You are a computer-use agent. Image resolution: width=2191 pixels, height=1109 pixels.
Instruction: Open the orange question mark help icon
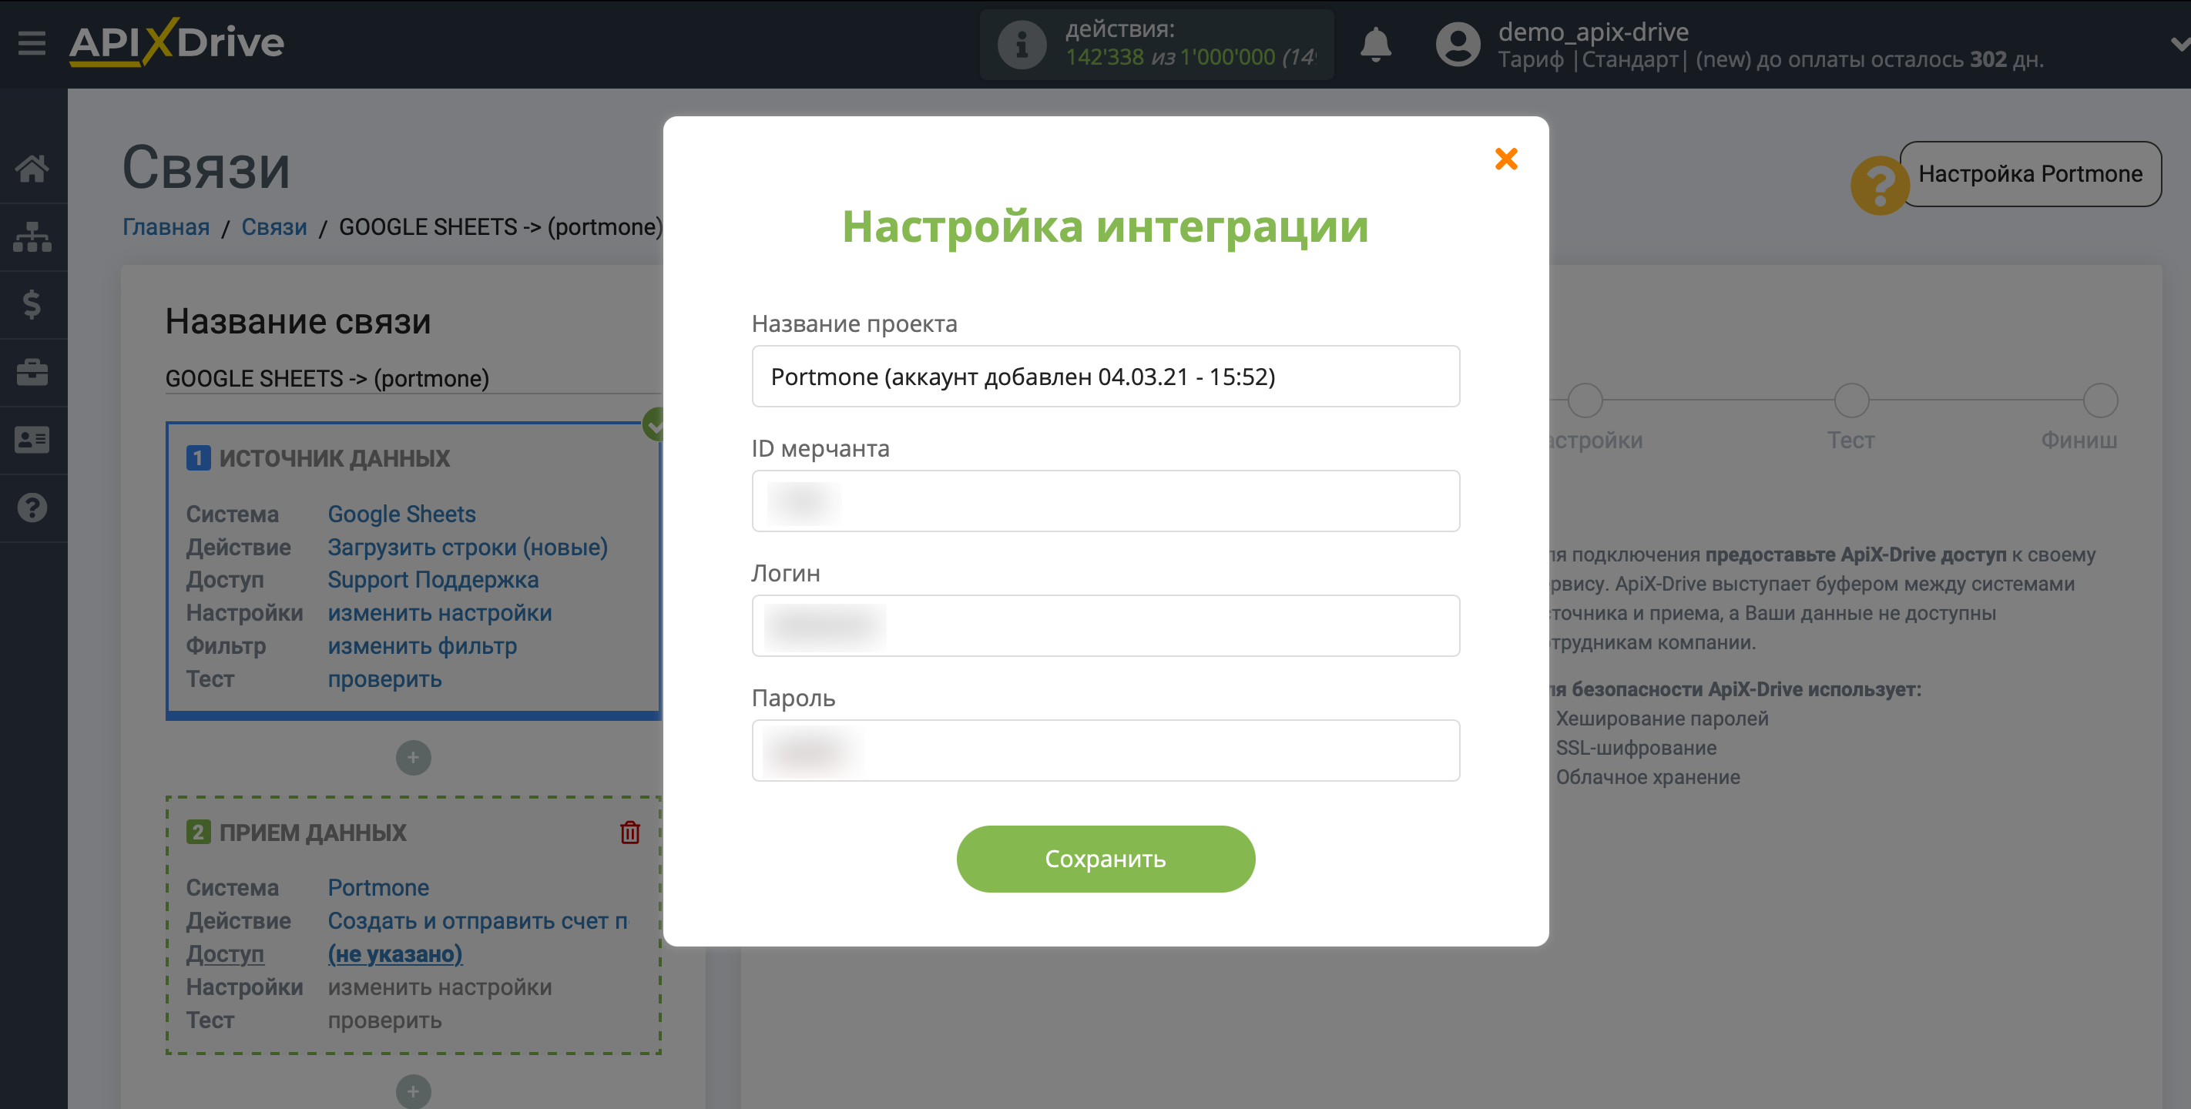[x=1880, y=186]
